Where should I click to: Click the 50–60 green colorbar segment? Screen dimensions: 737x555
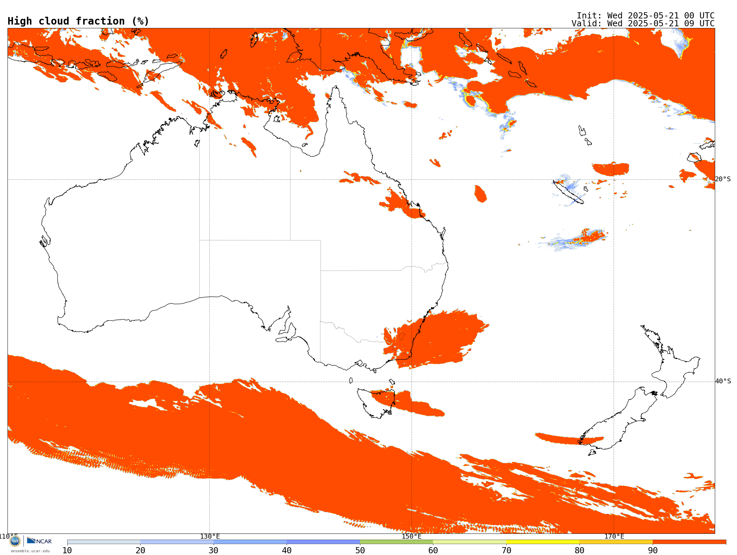pyautogui.click(x=396, y=542)
